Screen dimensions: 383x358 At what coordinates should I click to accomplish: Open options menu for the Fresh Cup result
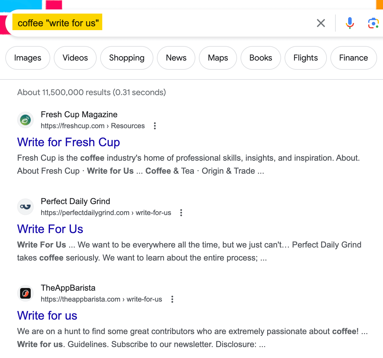click(155, 126)
